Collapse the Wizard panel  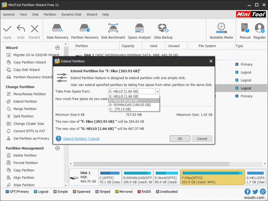pyautogui.click(x=57, y=47)
